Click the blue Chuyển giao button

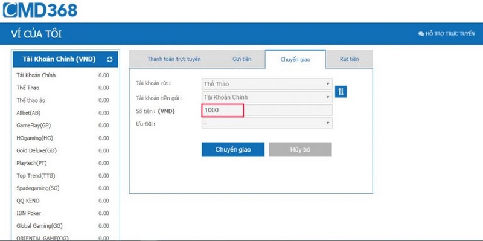click(x=233, y=149)
